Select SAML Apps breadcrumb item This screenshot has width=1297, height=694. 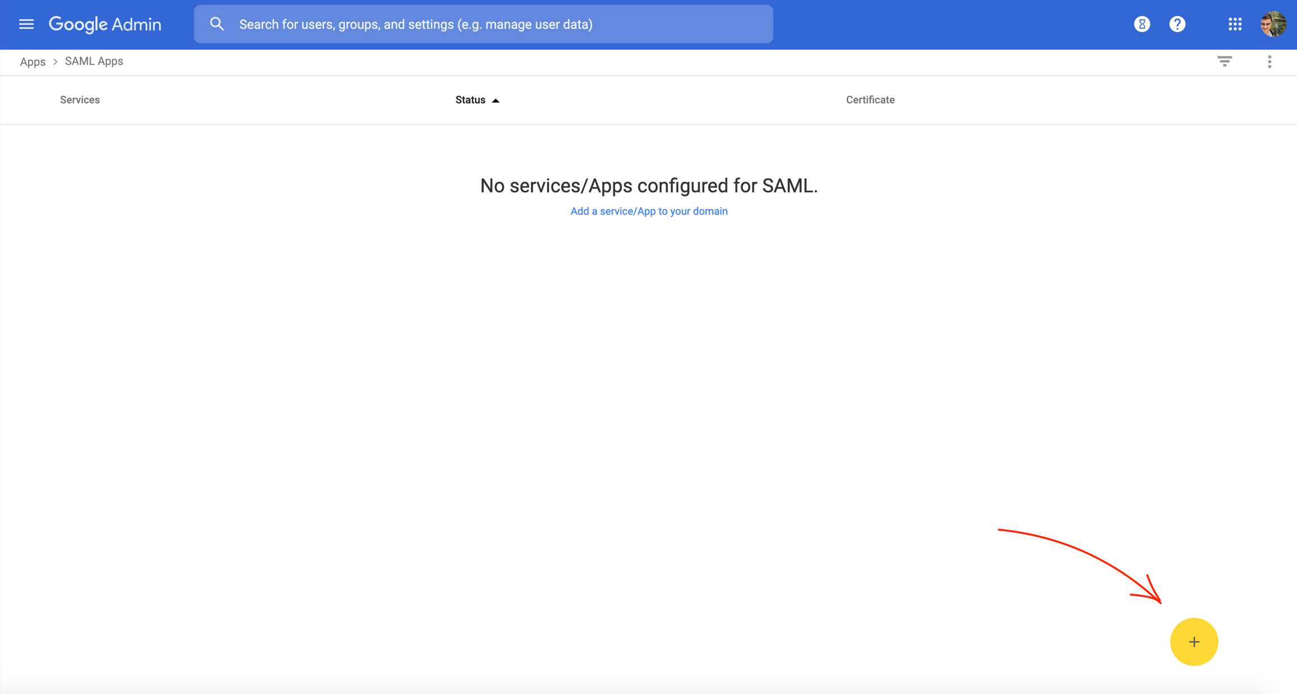point(94,61)
